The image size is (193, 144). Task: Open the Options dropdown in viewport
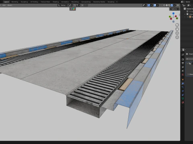click(x=175, y=9)
